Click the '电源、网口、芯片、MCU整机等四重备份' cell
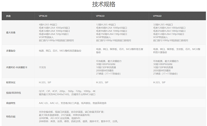 point(60,51)
